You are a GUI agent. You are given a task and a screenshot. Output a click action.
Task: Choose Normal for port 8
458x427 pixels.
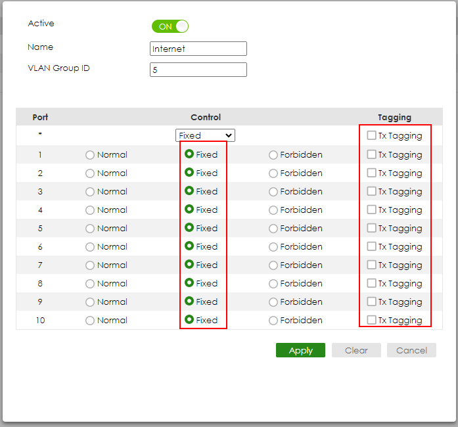pos(90,284)
